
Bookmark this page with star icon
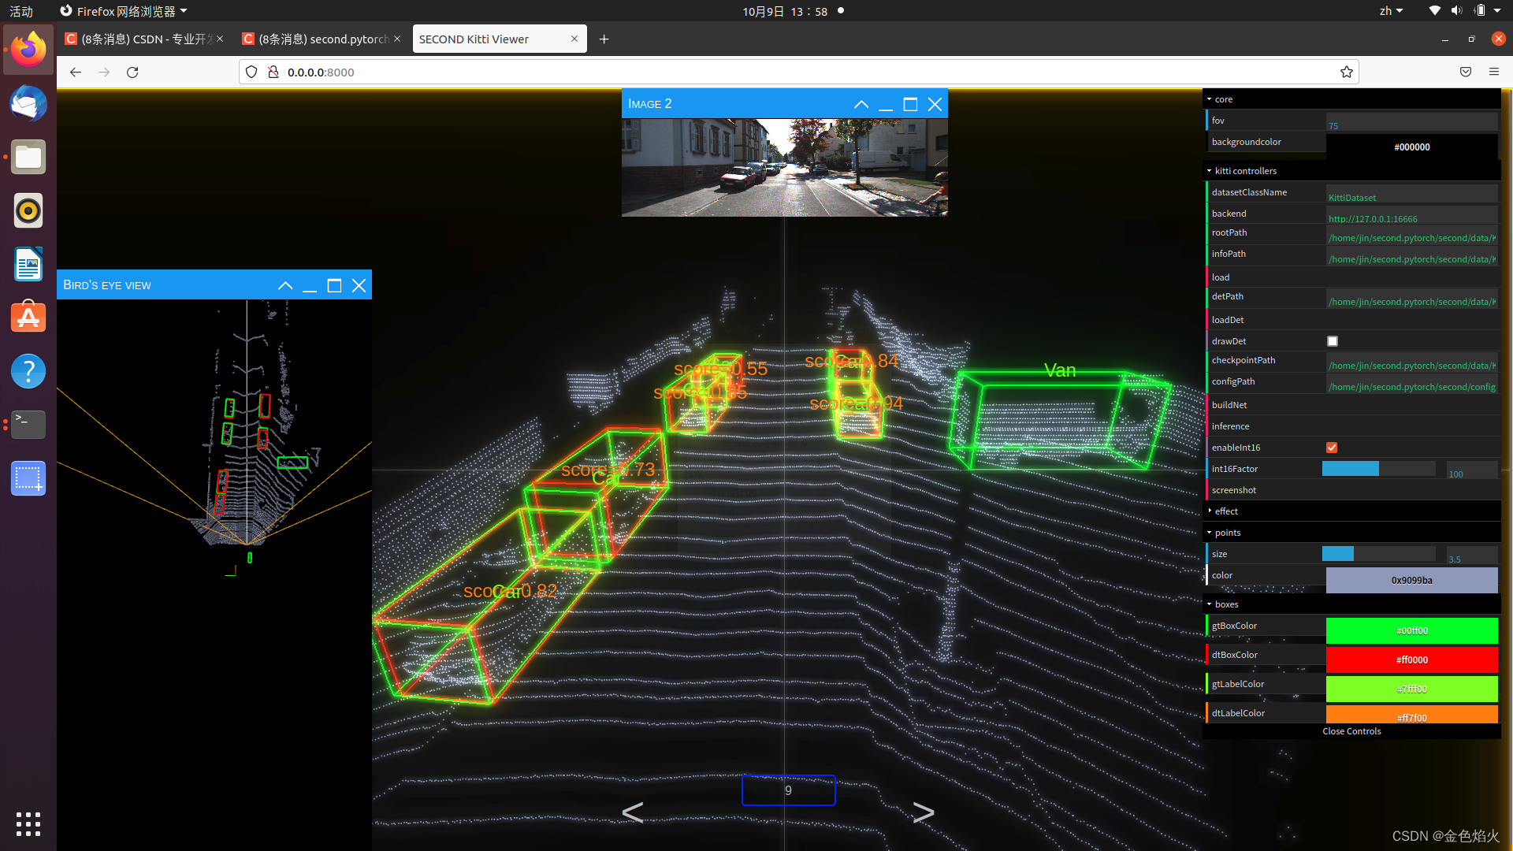click(x=1347, y=72)
